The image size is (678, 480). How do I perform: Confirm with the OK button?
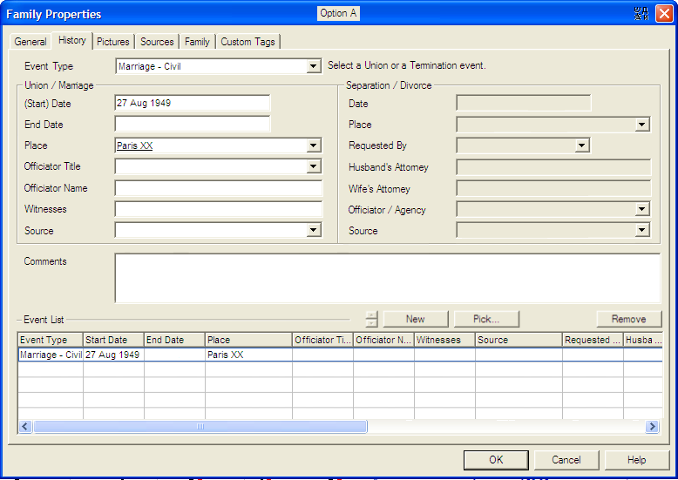coord(496,460)
